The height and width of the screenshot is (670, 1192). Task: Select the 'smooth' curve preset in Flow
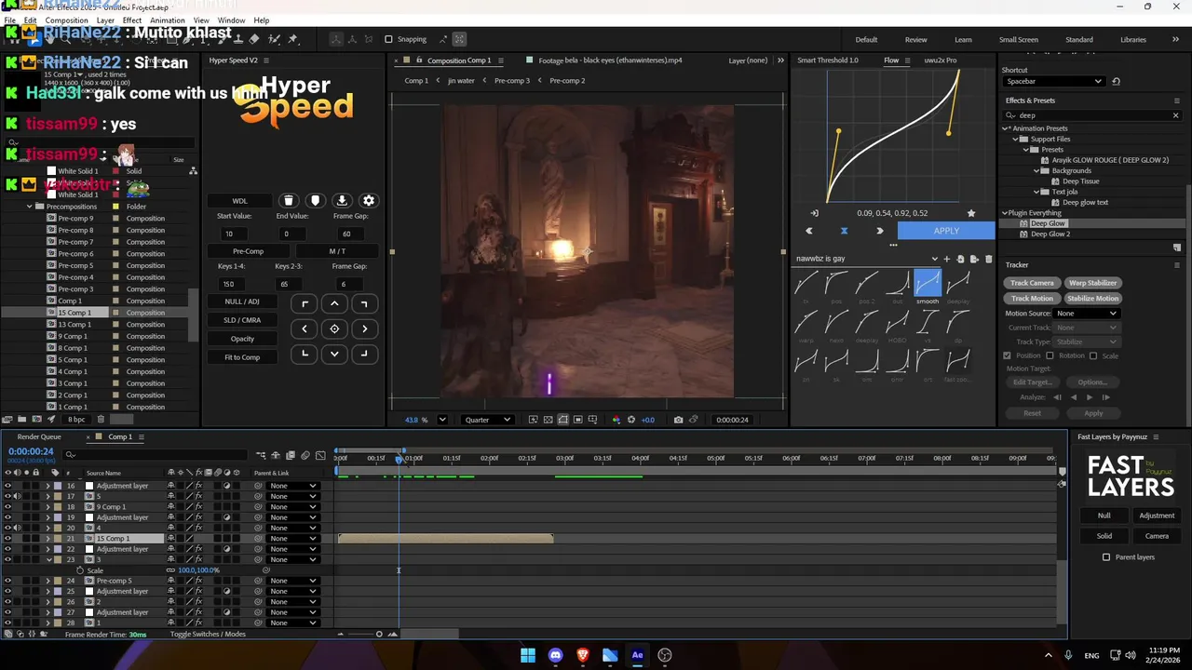928,287
